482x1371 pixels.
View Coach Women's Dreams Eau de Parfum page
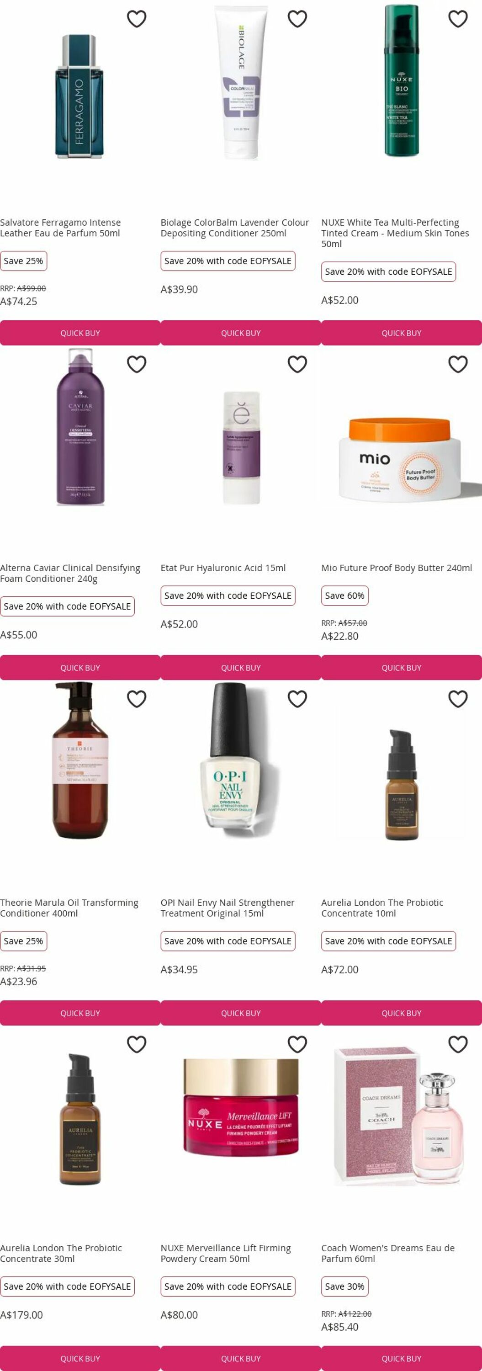(388, 1253)
